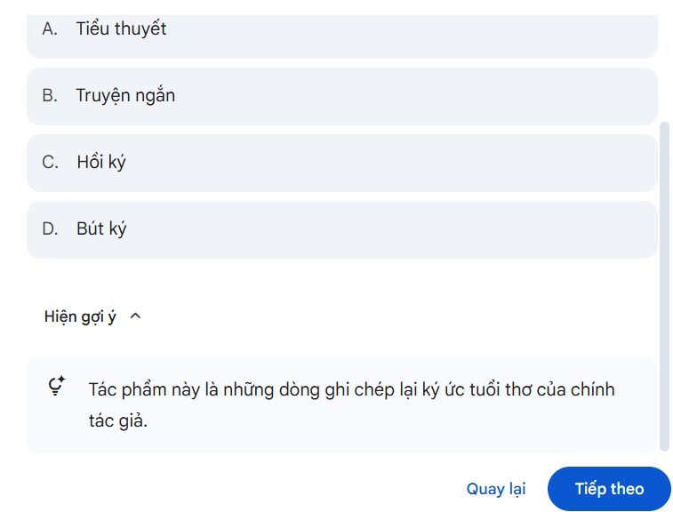Choose answer B "Truyện ngắn"
The width and height of the screenshot is (673, 512).
click(341, 96)
